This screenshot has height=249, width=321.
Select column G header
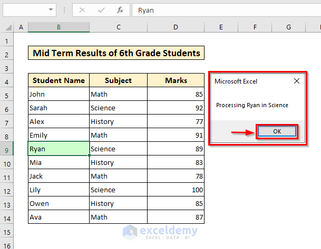click(x=289, y=27)
